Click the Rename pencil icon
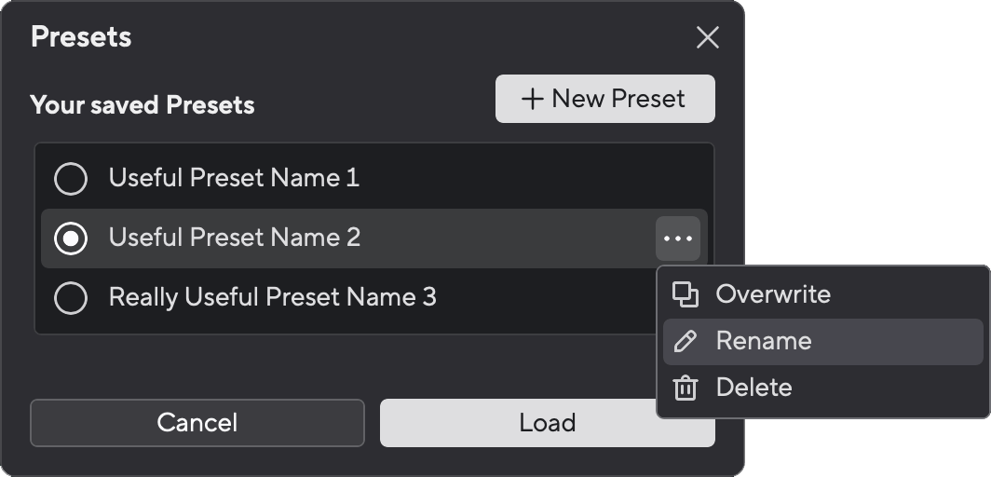 click(x=686, y=341)
